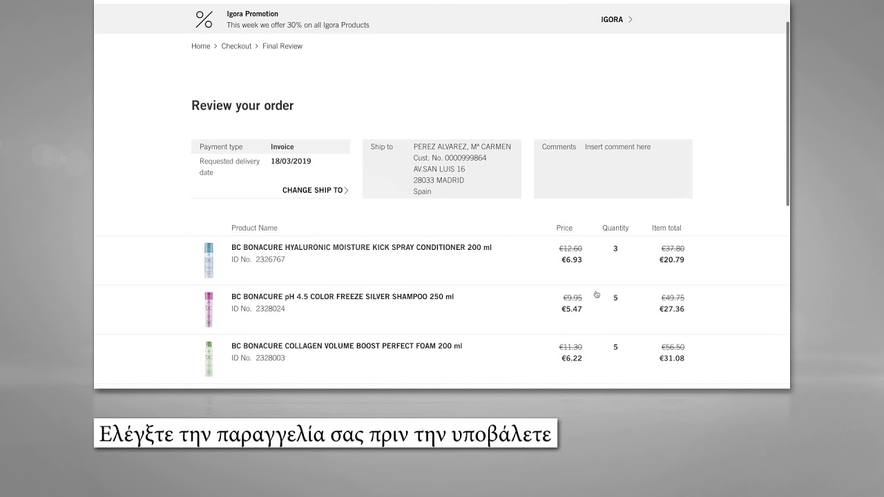The height and width of the screenshot is (497, 884).
Task: Open BC BONACURE HYALURONIC MOISTURE KICK product name
Action: pyautogui.click(x=361, y=248)
